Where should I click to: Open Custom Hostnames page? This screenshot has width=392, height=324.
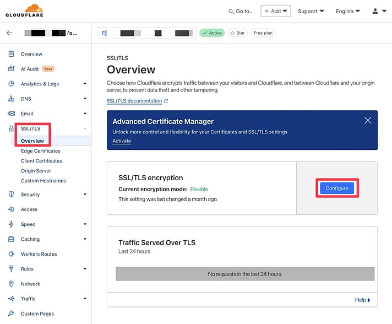click(43, 181)
